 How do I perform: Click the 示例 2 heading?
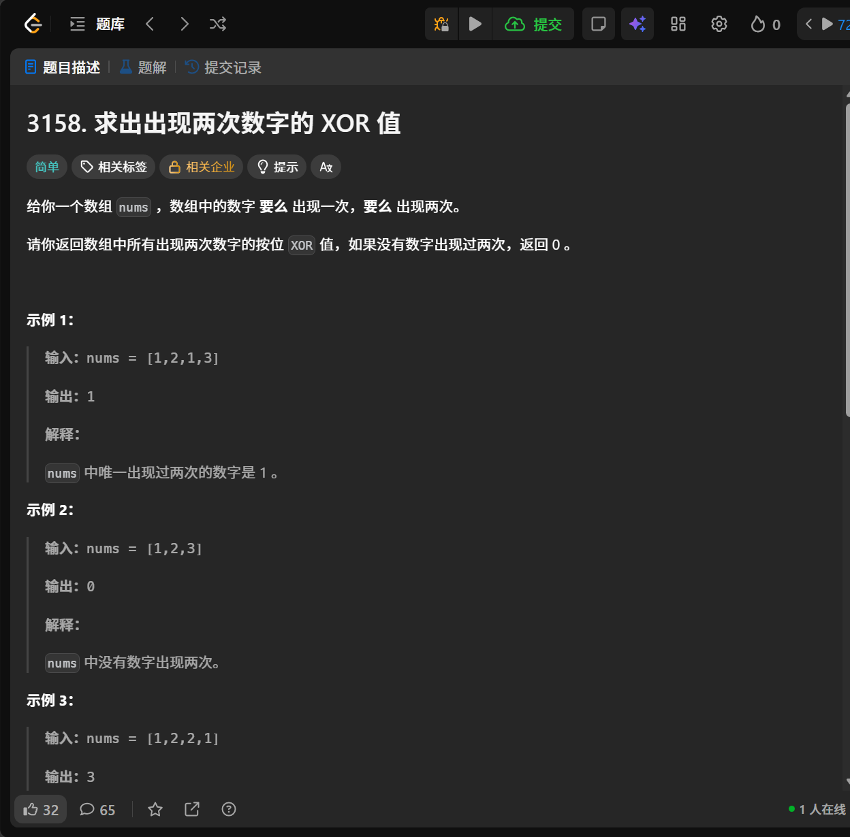point(50,510)
